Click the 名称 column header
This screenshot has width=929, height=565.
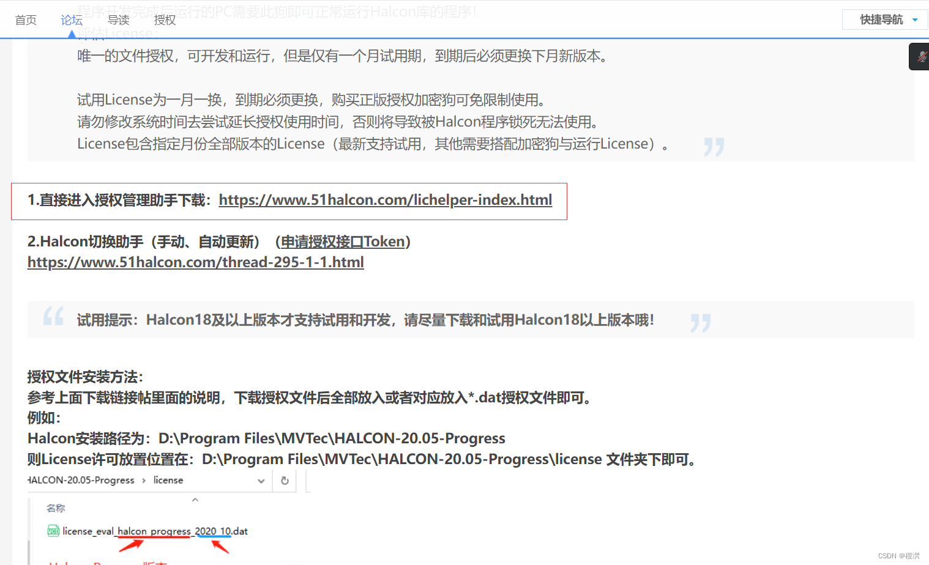(x=56, y=508)
